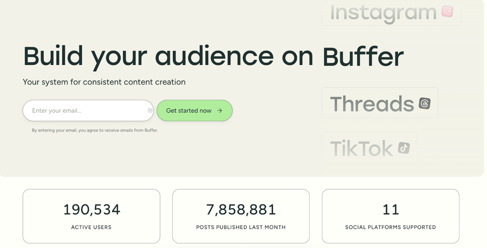Click the Build your audience on Buffer headline
This screenshot has height=248, width=487.
214,57
